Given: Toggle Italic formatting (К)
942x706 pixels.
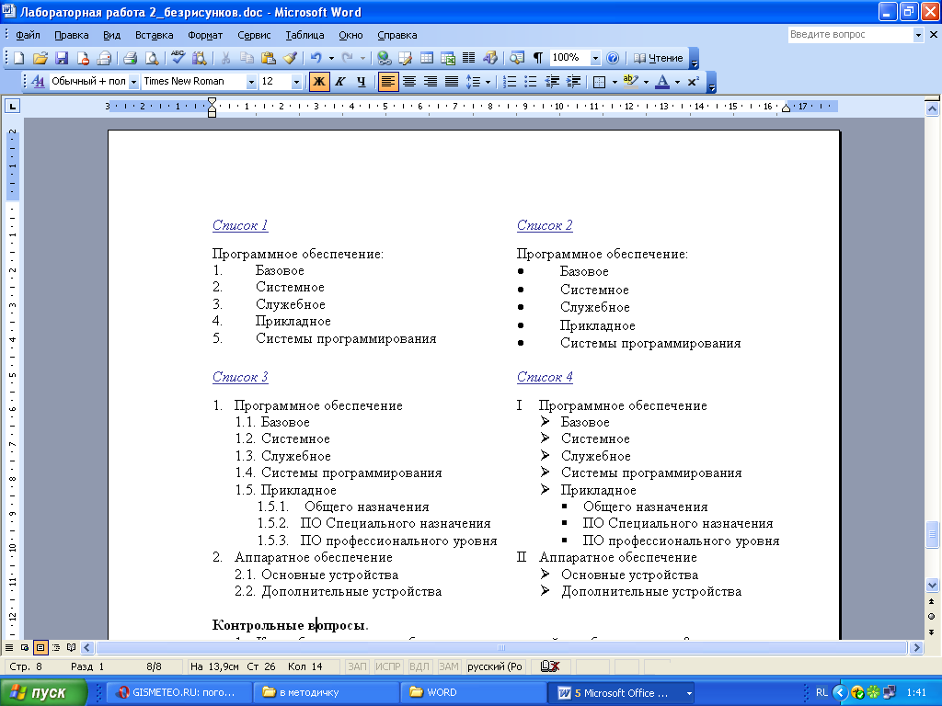Looking at the screenshot, I should tap(340, 82).
